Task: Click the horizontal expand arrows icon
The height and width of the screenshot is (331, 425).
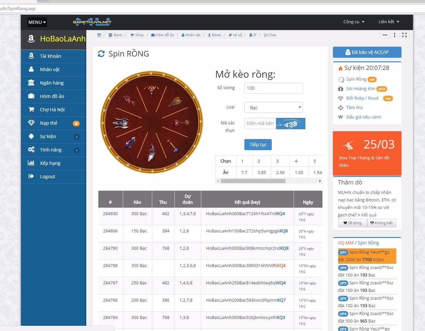Action: coord(385,35)
